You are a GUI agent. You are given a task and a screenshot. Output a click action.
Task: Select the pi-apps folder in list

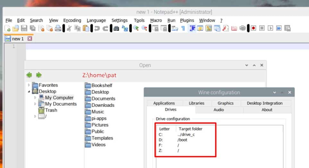tap(96, 118)
